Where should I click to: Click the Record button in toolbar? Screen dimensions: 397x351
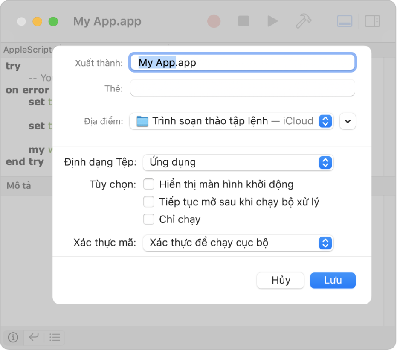click(214, 21)
